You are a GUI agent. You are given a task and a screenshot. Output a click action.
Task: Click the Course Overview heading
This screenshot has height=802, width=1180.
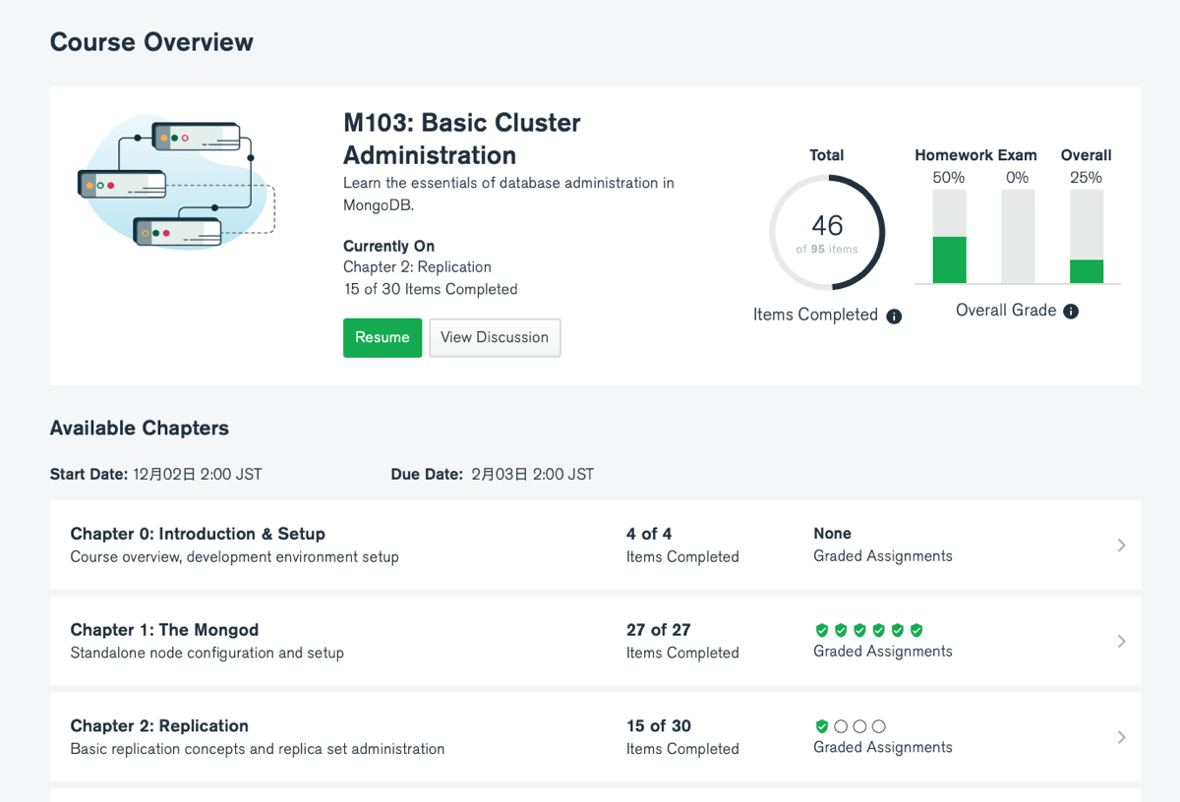pos(151,42)
